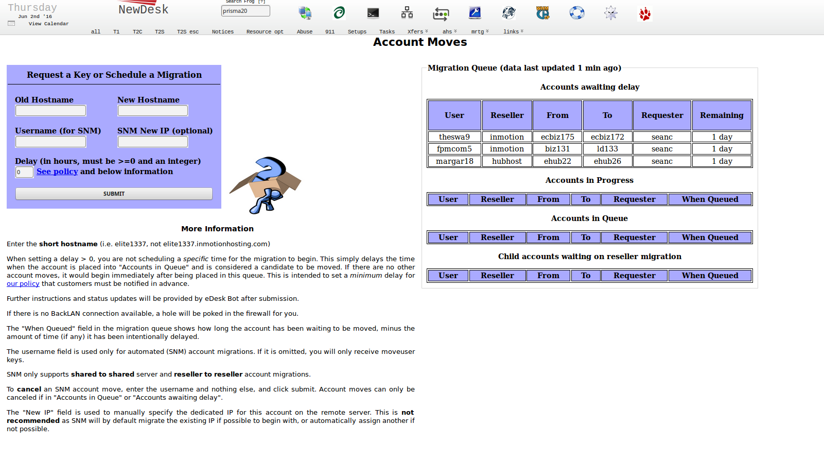Expand the links dropdown menu
The image size is (824, 459).
point(513,31)
